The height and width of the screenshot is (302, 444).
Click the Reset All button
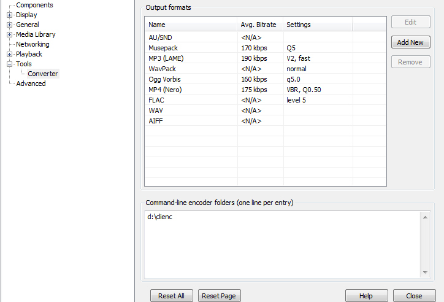[171, 295]
